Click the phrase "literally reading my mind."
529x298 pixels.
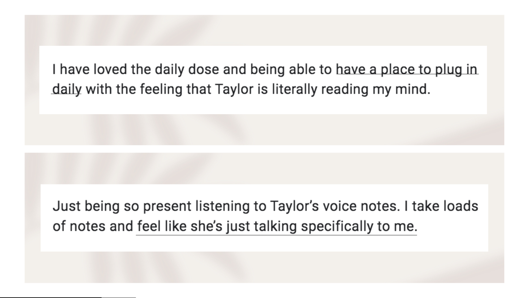[351, 89]
